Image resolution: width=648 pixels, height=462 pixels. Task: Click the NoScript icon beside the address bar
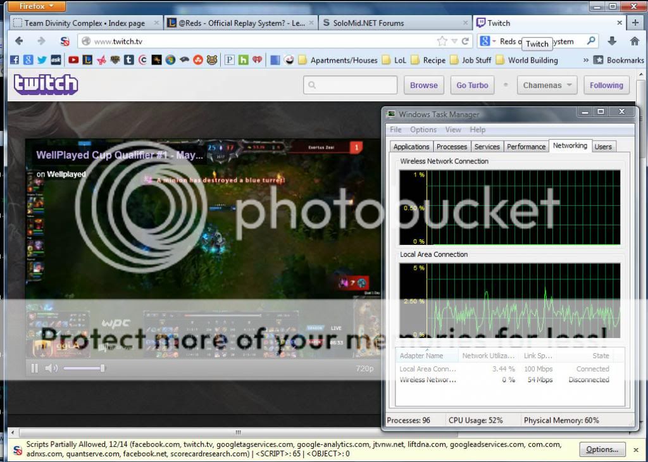(65, 41)
